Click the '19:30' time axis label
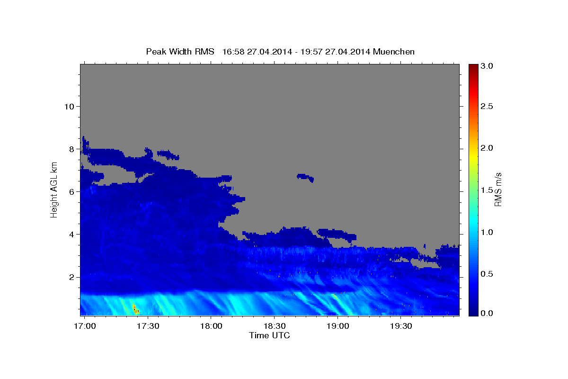Viewport: 568px width, 379px height. [x=400, y=326]
